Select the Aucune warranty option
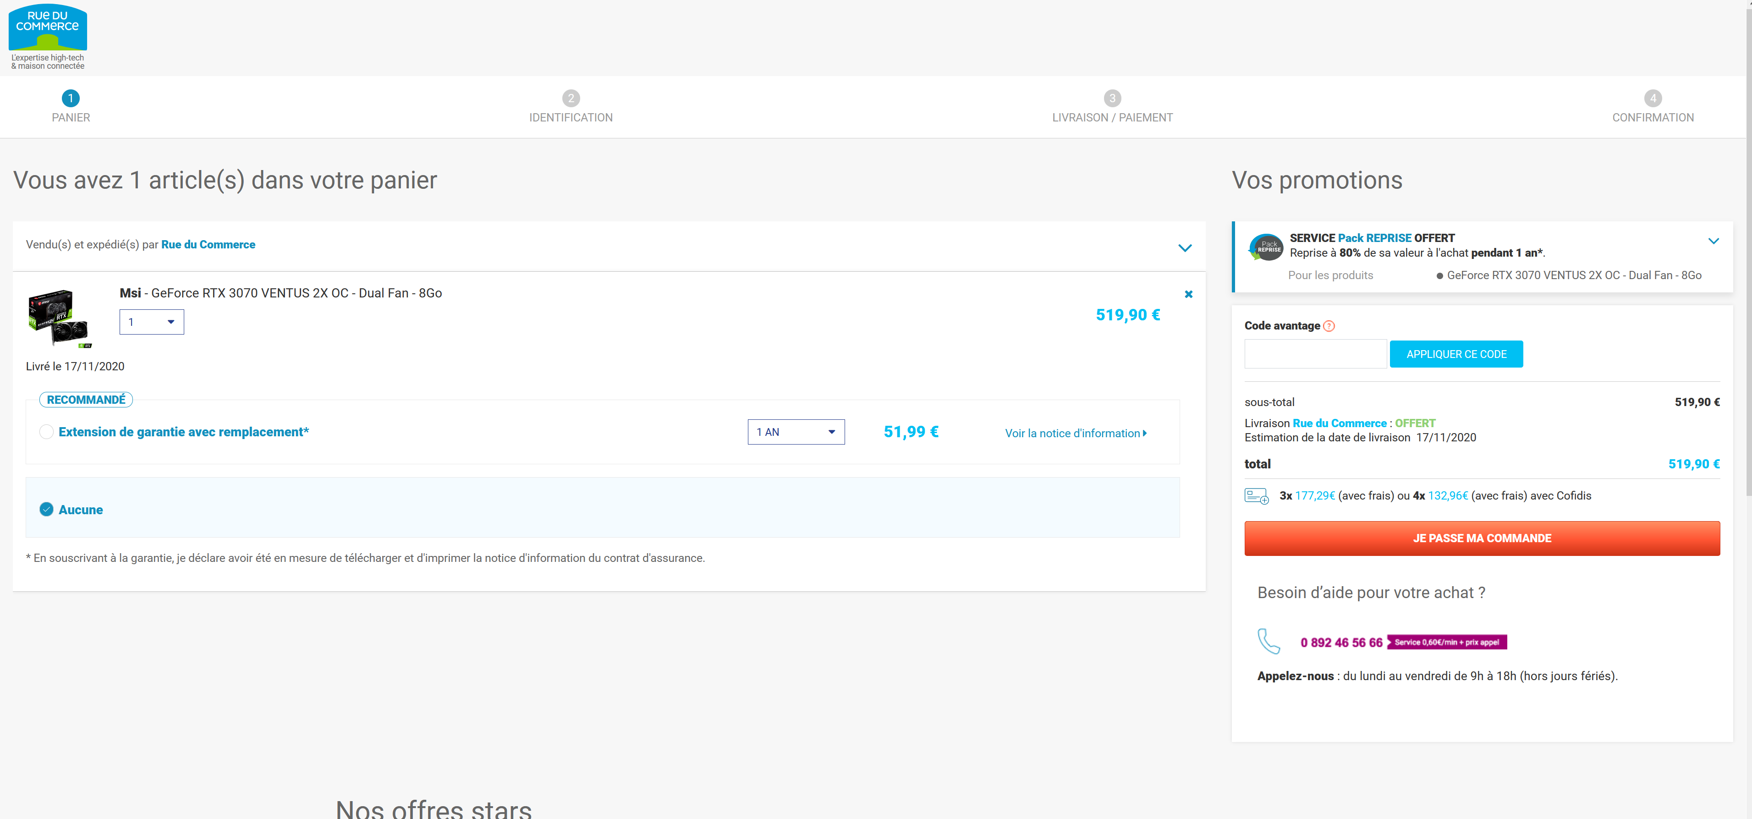Screen dimensions: 1752x819 (46, 510)
